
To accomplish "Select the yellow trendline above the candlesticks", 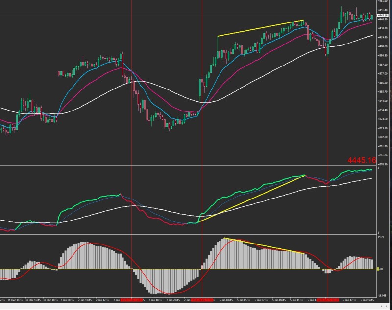I will click(x=260, y=27).
